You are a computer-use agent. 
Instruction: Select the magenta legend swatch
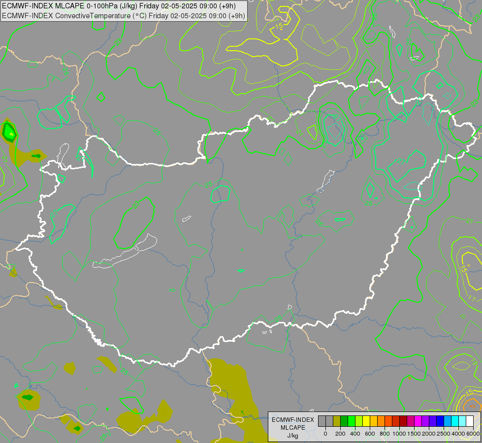[x=418, y=421]
